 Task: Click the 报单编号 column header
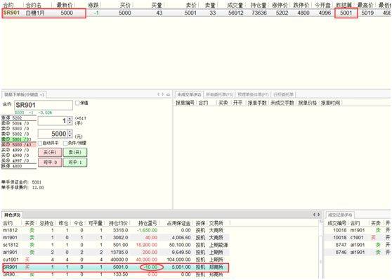pyautogui.click(x=185, y=103)
